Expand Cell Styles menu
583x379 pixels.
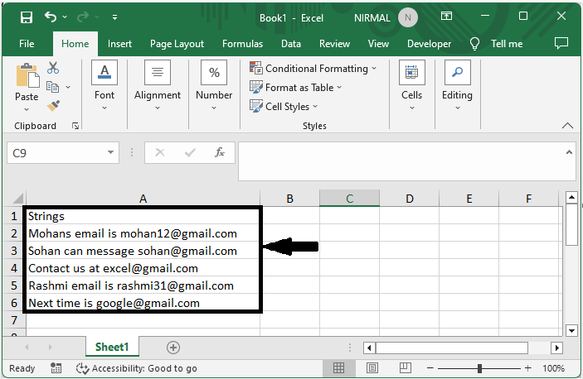tap(284, 107)
